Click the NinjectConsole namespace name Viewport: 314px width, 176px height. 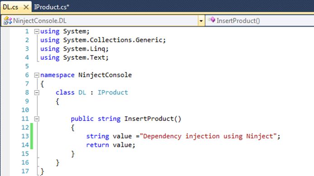pyautogui.click(x=105, y=75)
